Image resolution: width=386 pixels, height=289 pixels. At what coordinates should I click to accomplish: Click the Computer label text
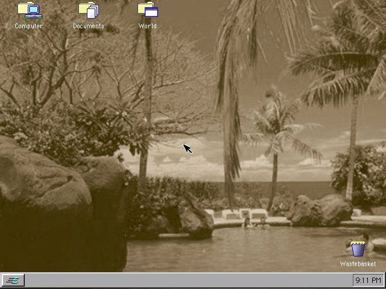[x=28, y=26]
